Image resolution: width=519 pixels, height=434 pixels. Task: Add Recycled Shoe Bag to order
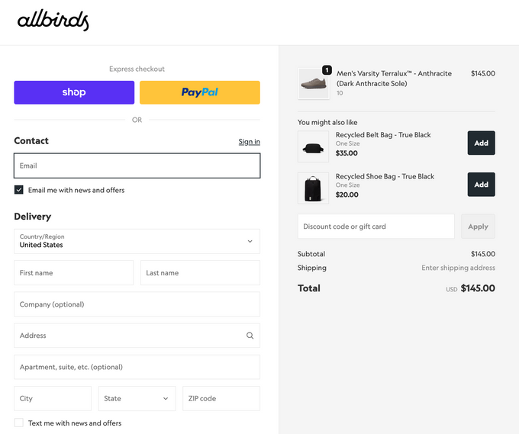[x=482, y=185]
